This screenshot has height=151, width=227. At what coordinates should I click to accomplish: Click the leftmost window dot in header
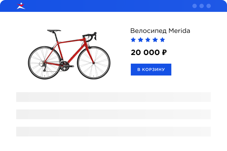coord(195,6)
